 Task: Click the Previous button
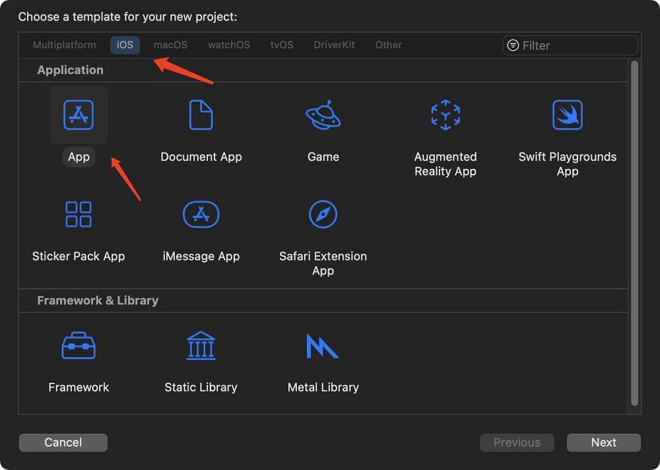(x=517, y=442)
